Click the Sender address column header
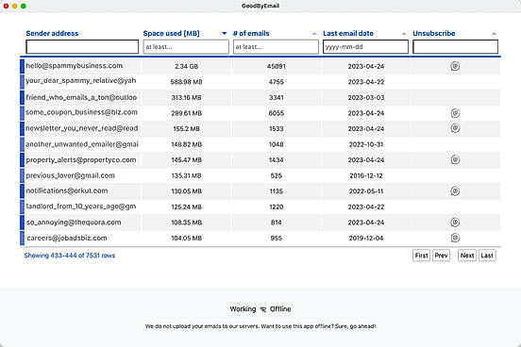This screenshot has height=347, width=521. [52, 33]
